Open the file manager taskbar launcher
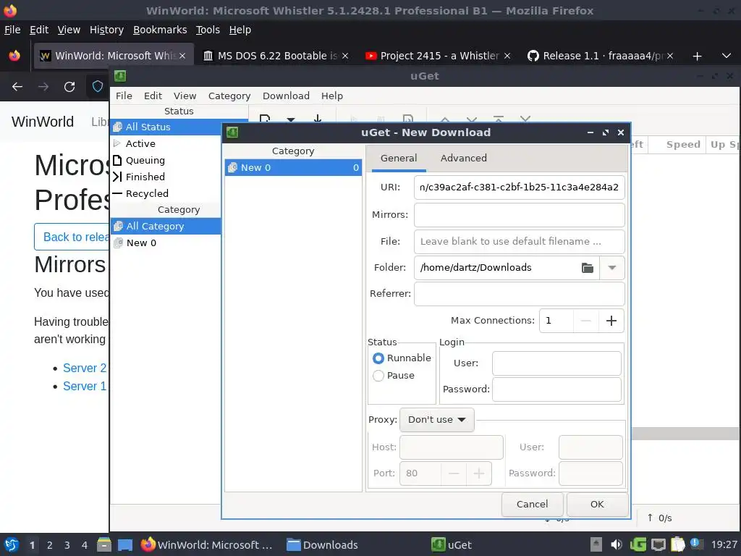This screenshot has width=741, height=556. [104, 544]
